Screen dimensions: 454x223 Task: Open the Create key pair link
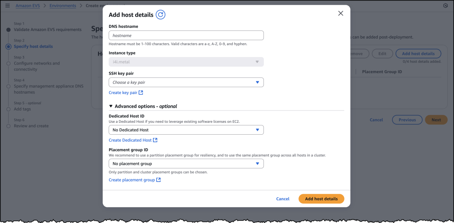coord(123,93)
